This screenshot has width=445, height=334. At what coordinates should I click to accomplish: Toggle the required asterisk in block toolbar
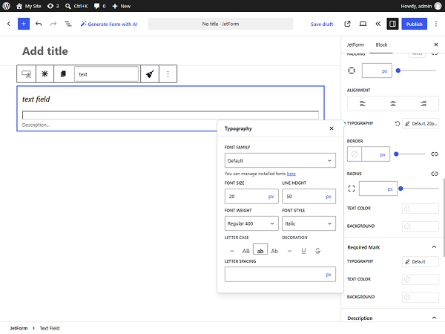click(x=44, y=73)
